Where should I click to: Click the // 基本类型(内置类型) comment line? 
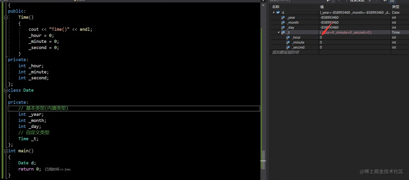43,108
